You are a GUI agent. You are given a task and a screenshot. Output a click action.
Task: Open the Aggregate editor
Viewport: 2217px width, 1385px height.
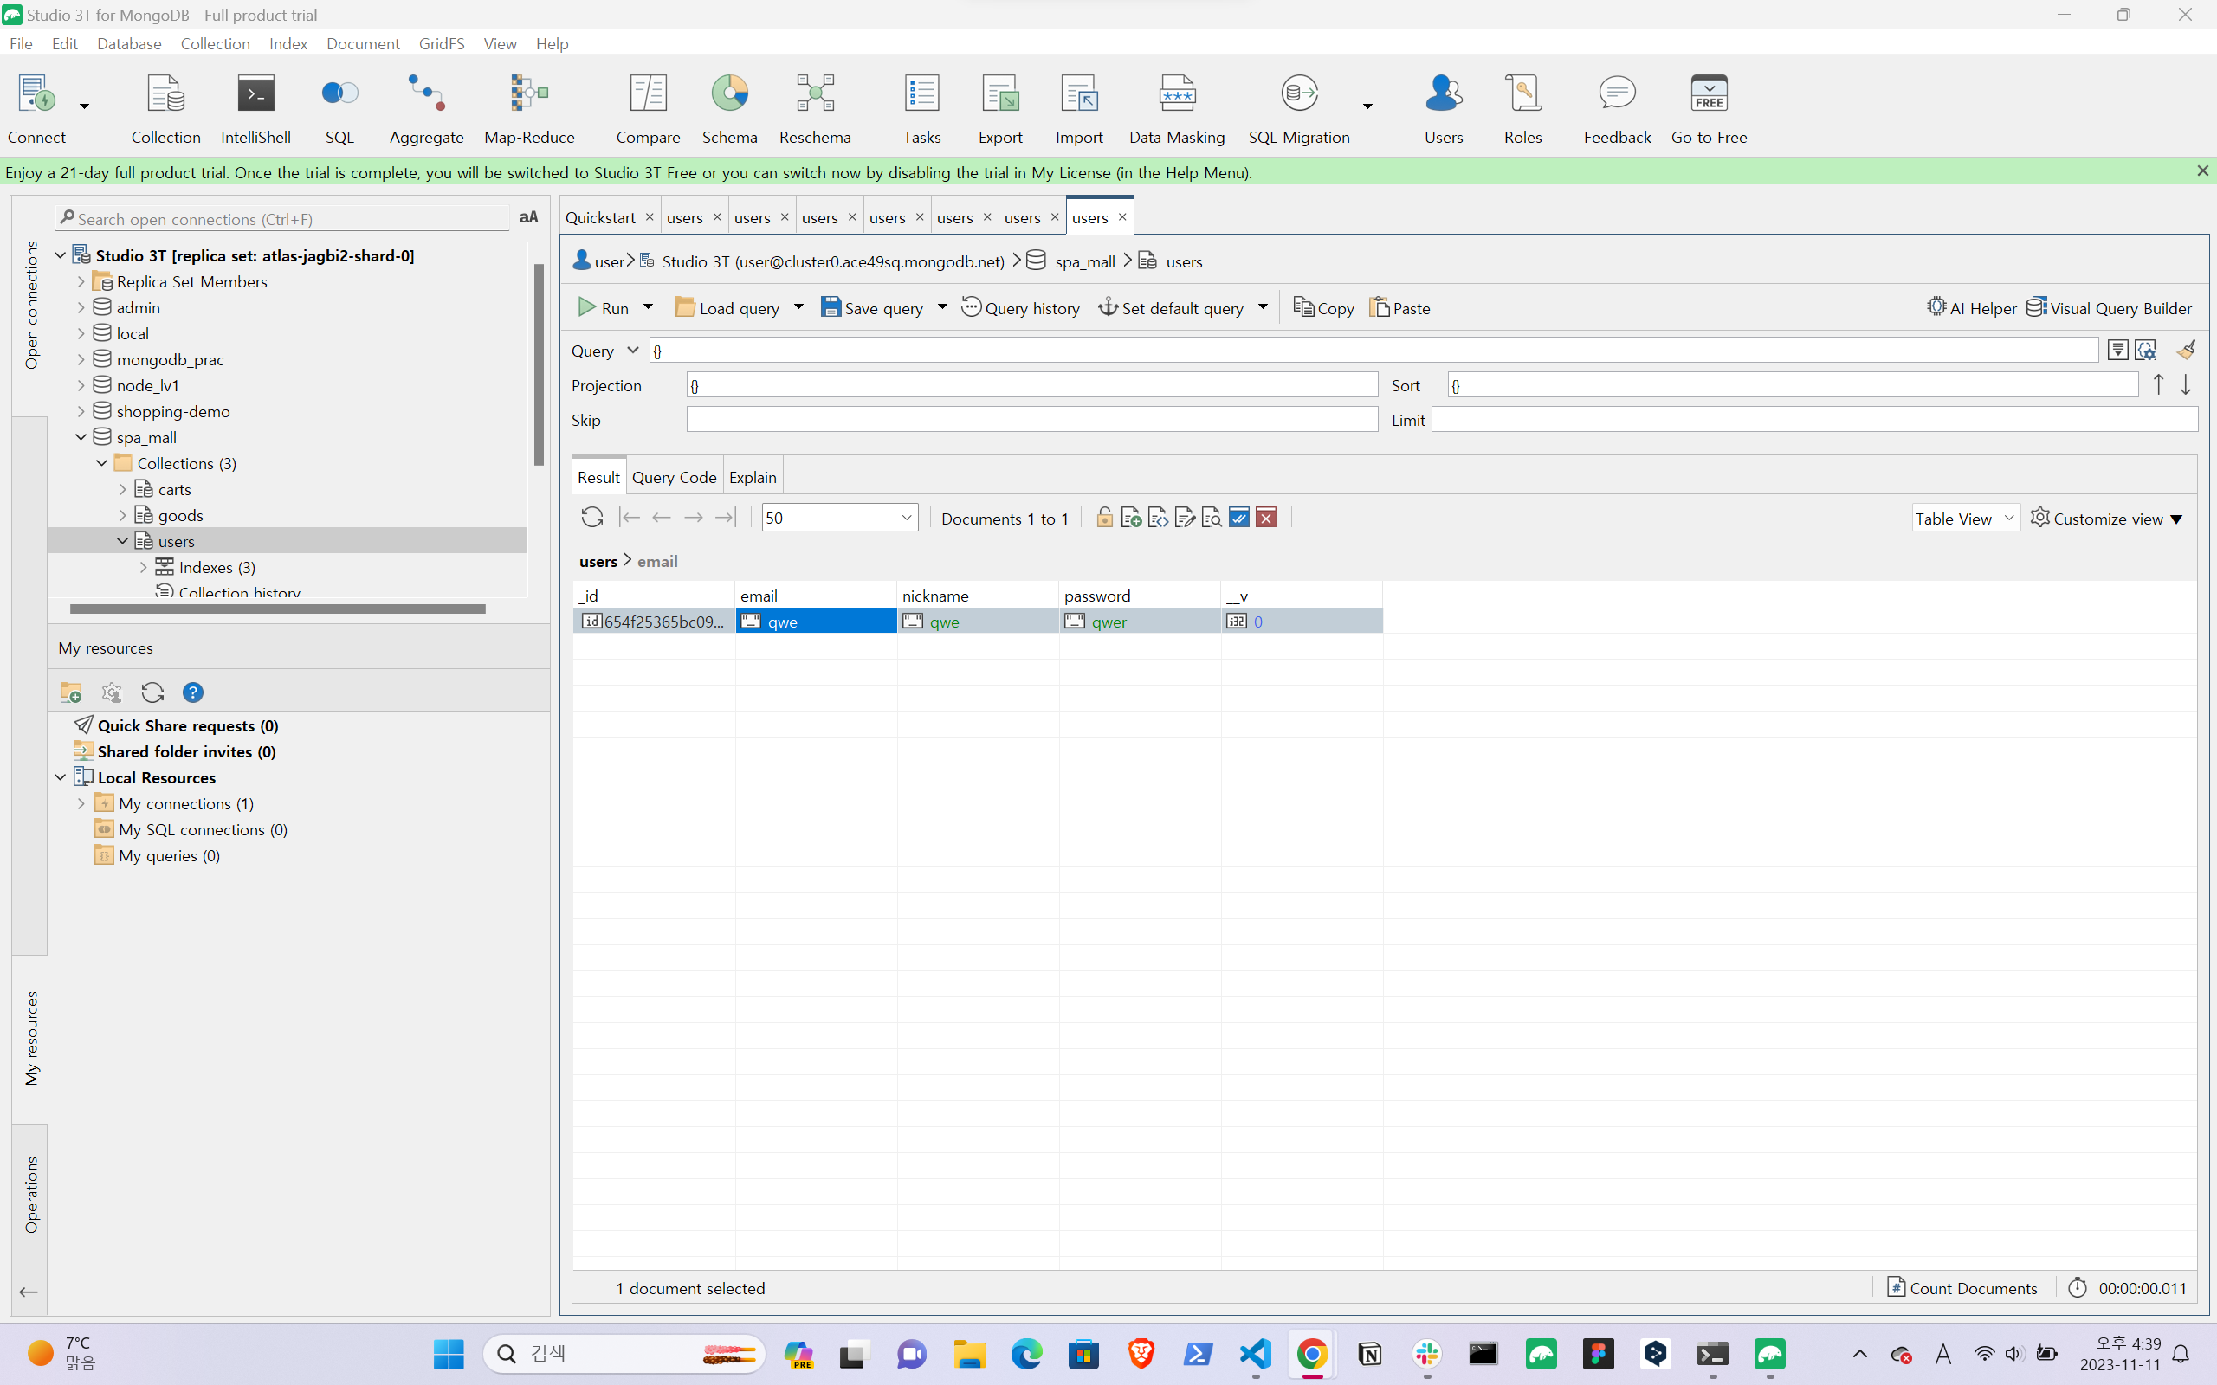coord(426,108)
